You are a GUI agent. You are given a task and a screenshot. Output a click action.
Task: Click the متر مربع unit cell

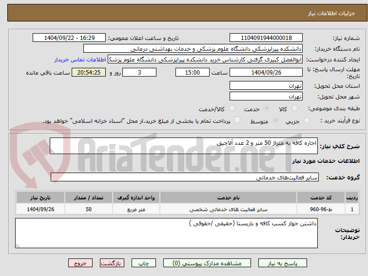(136, 209)
